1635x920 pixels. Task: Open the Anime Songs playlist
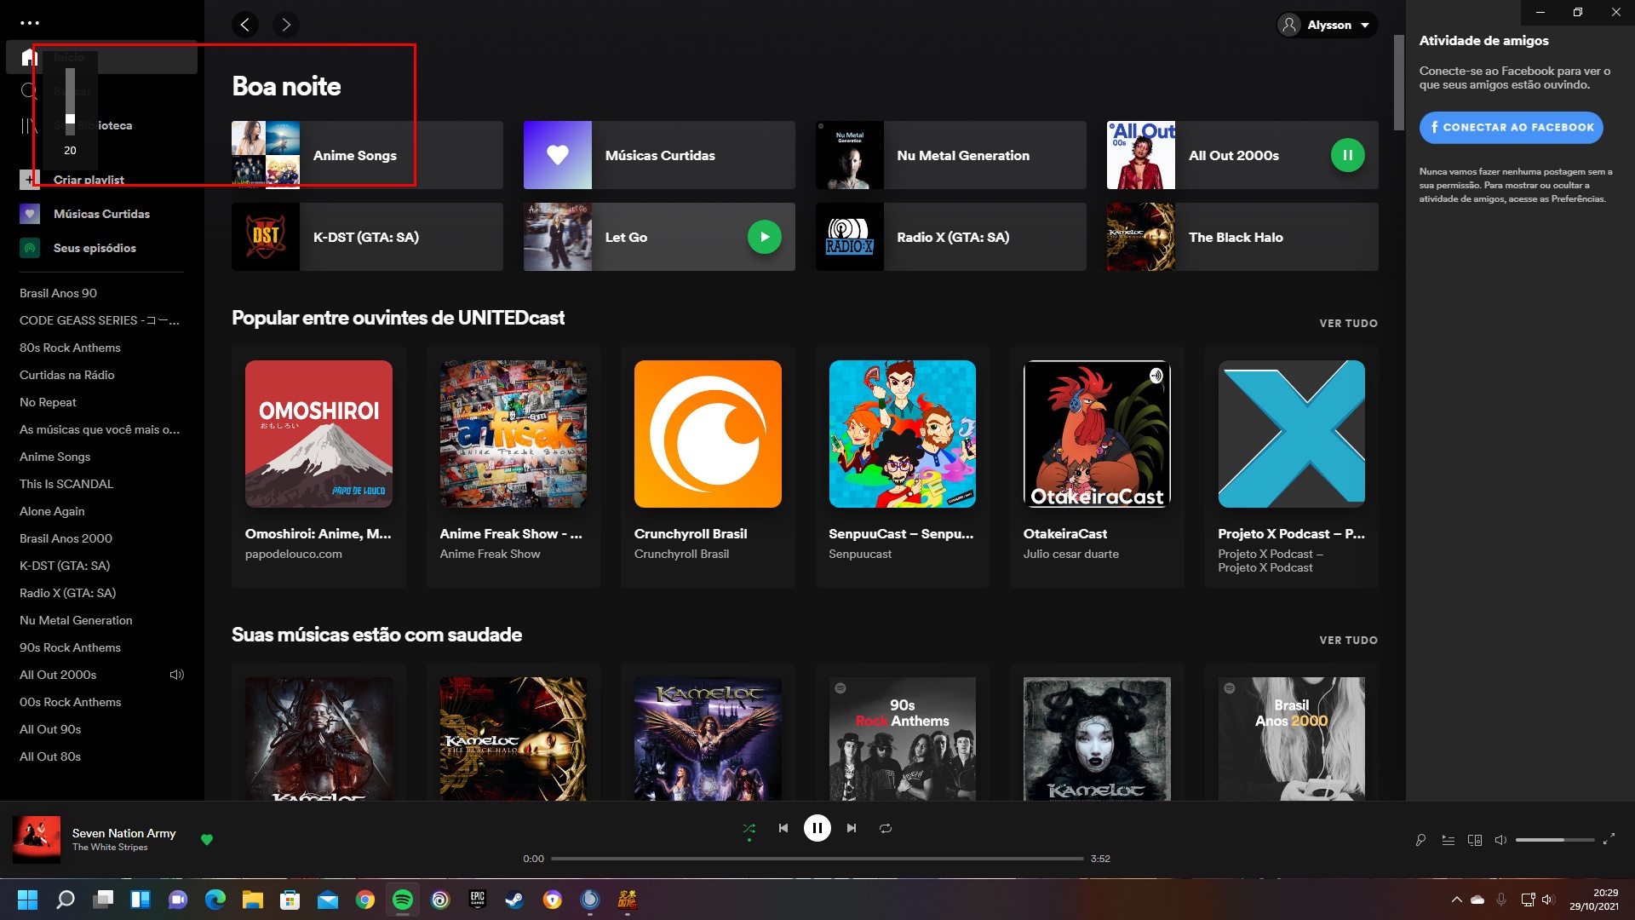355,155
